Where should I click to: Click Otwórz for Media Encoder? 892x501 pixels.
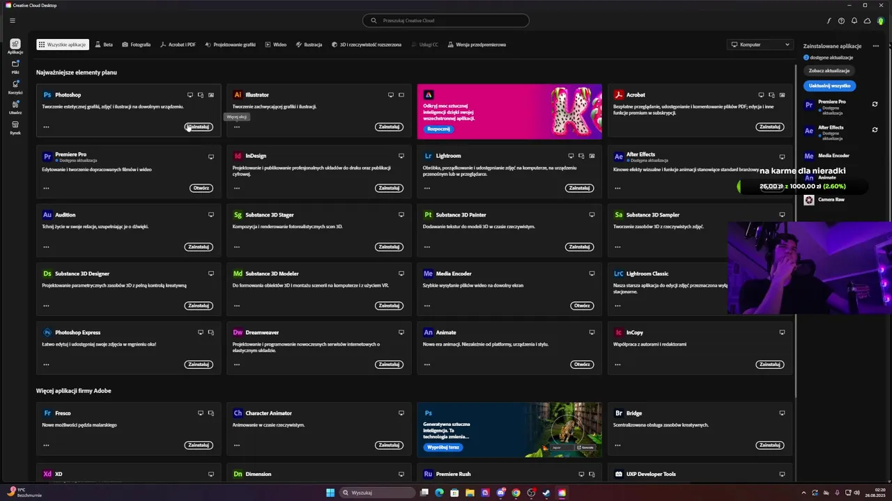[x=582, y=305]
